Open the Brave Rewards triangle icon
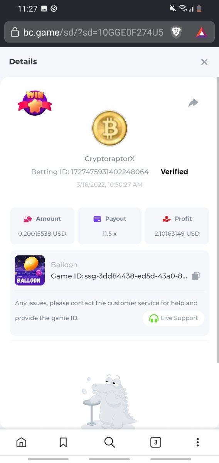Image resolution: width=219 pixels, height=463 pixels. 201,32
